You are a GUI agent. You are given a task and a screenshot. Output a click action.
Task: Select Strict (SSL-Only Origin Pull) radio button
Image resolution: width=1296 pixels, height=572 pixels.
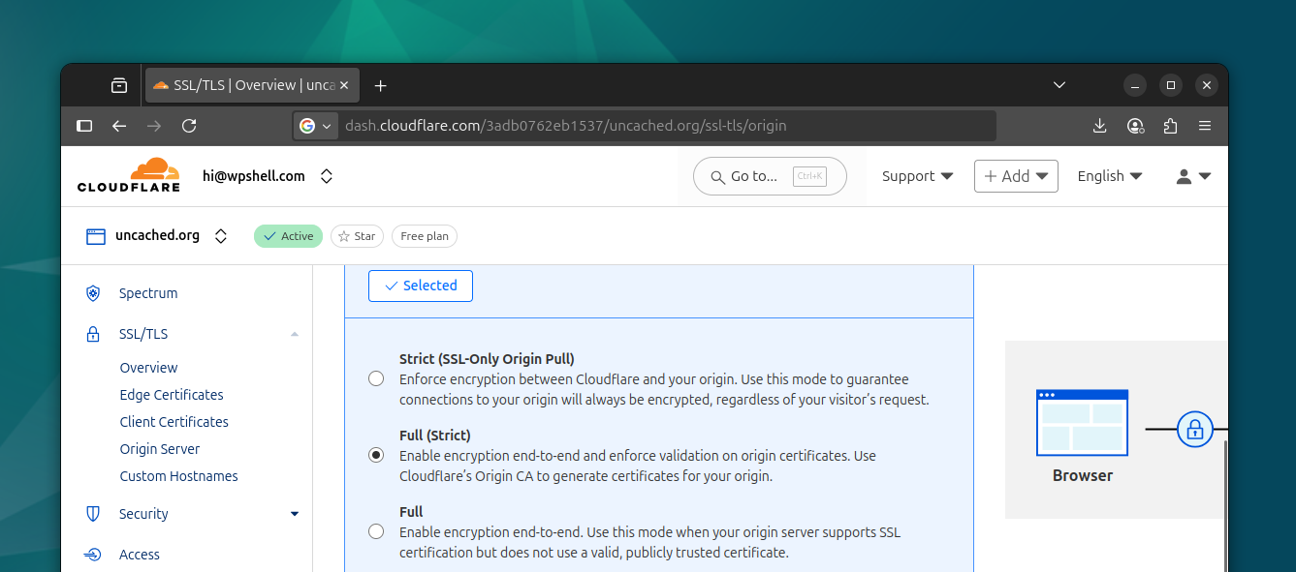(x=376, y=378)
